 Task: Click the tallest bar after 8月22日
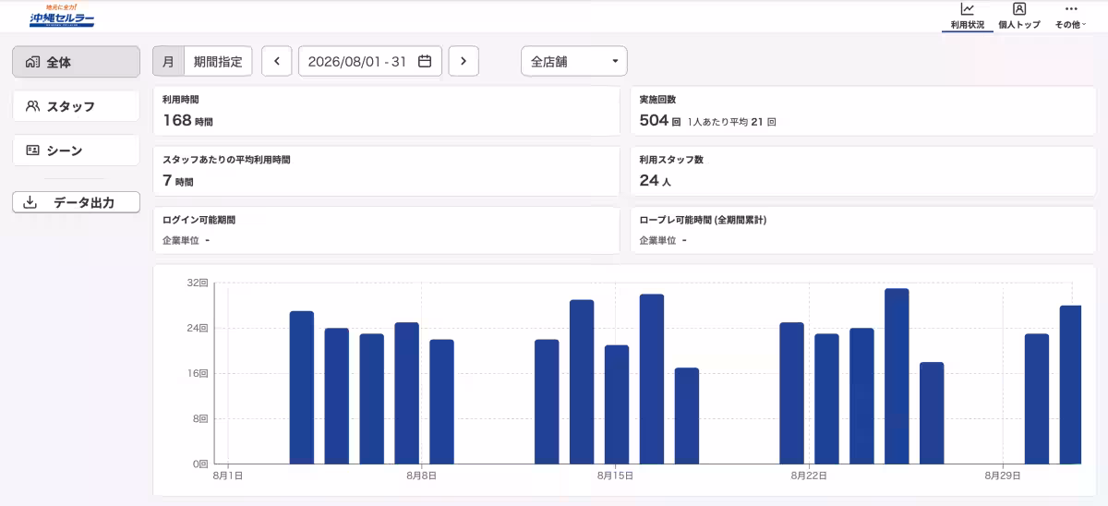(x=897, y=376)
